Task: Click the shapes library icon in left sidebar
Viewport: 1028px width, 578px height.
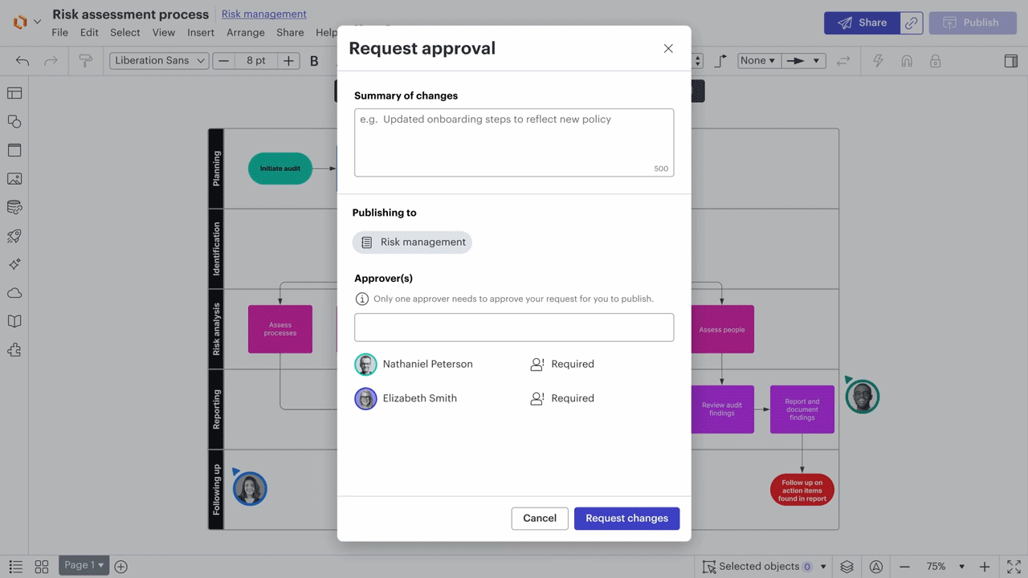Action: click(14, 122)
